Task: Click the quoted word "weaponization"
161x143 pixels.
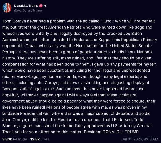Action: (x=17, y=89)
